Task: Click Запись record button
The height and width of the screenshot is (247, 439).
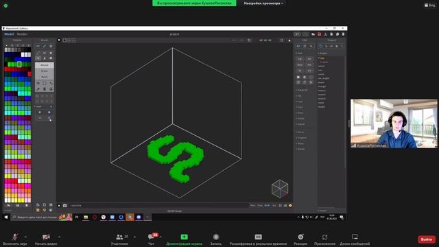Action: point(216,239)
